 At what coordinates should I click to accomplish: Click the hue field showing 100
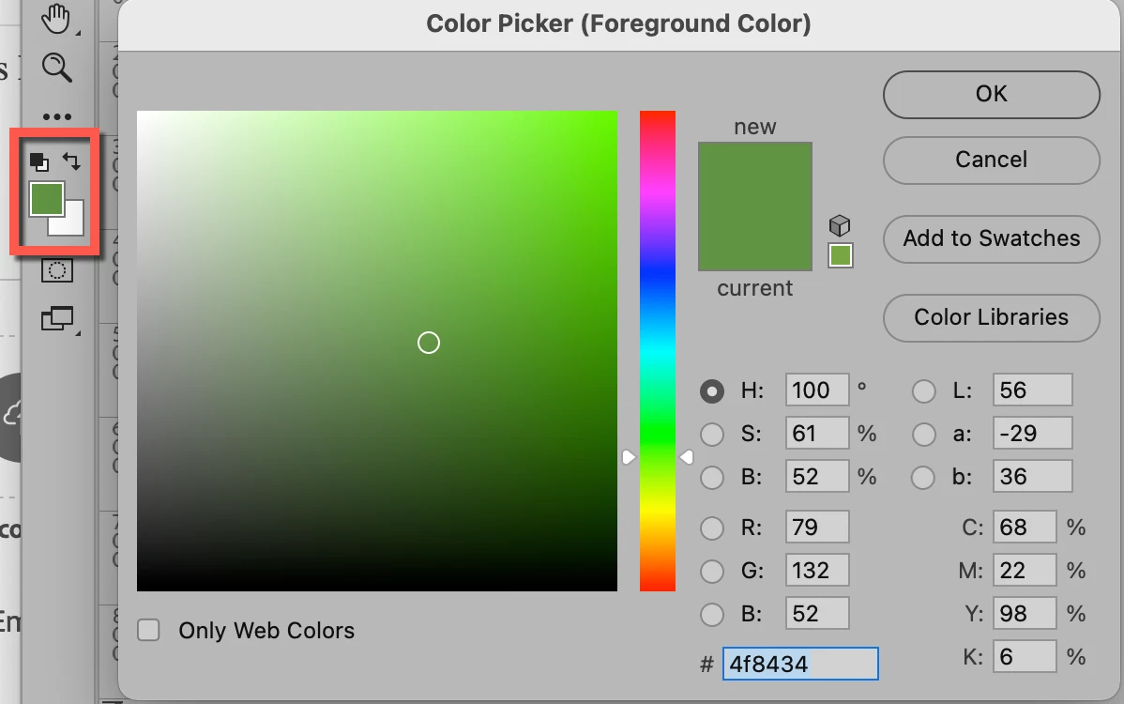click(817, 390)
